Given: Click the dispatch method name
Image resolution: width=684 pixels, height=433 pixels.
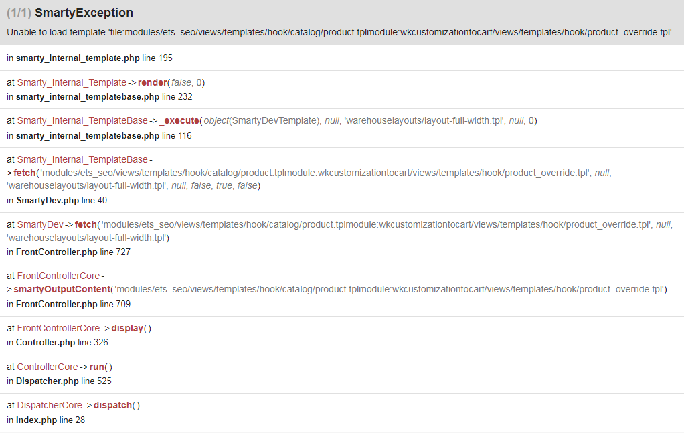Looking at the screenshot, I should tap(112, 405).
